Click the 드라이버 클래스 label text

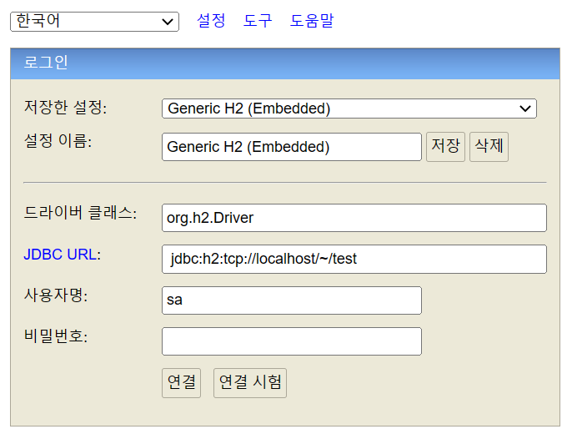pos(80,213)
